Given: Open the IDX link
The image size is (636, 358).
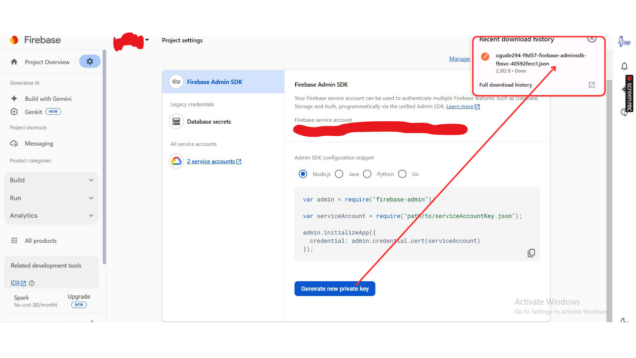Looking at the screenshot, I should [x=15, y=283].
